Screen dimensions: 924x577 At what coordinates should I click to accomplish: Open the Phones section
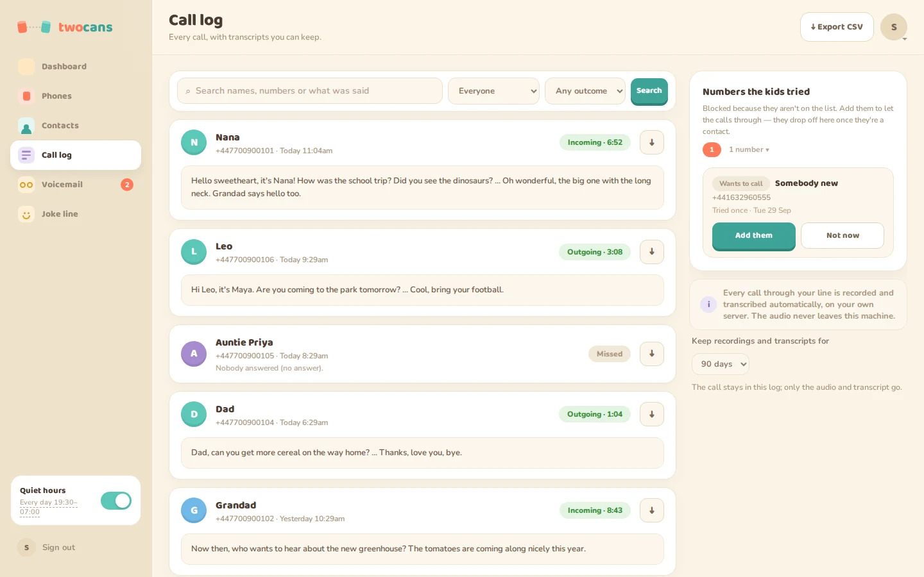click(76, 96)
